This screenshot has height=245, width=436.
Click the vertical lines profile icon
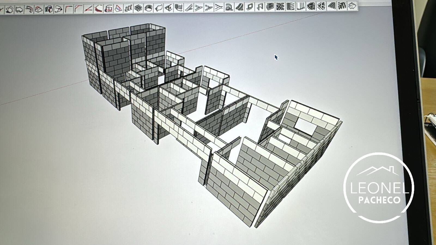point(301,6)
